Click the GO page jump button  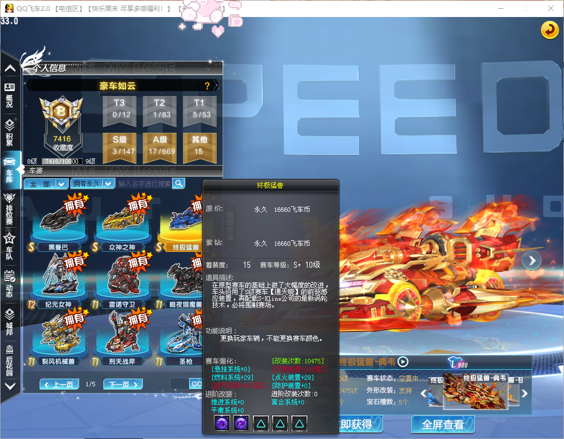click(196, 384)
